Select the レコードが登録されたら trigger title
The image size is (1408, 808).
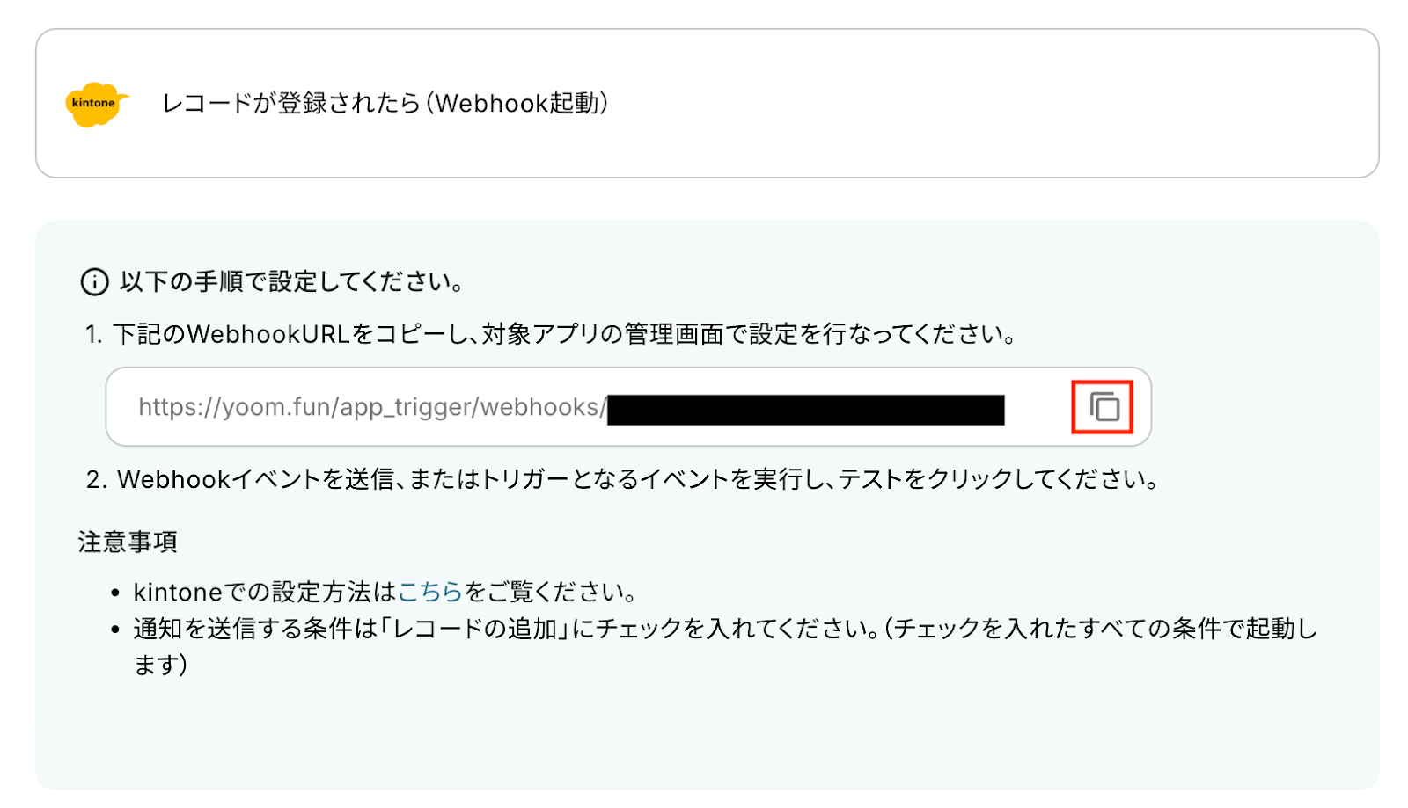click(385, 103)
